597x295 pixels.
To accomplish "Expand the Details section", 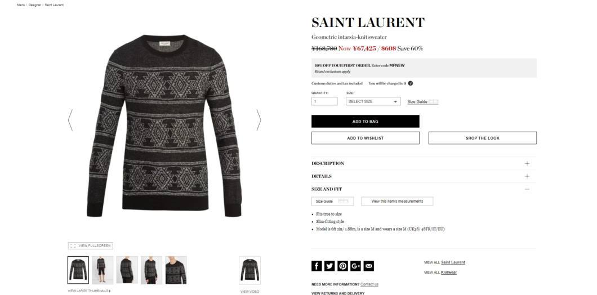I will point(424,176).
